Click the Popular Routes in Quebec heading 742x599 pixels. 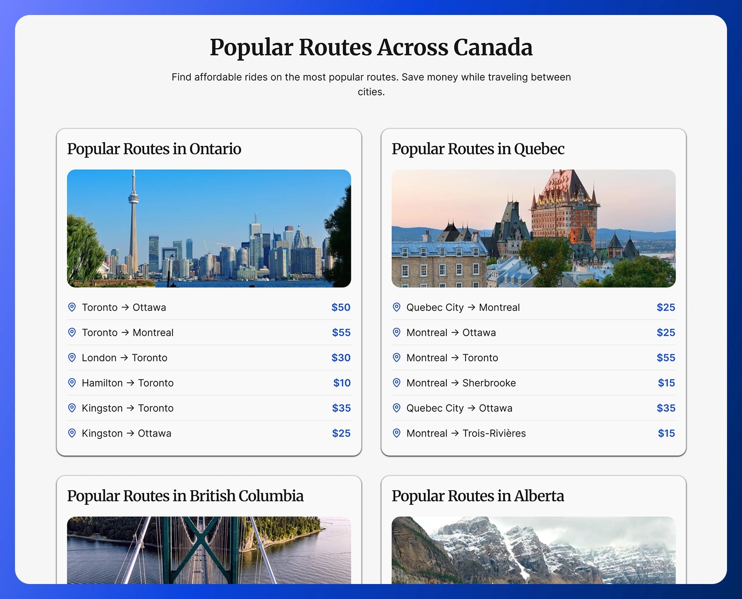click(478, 149)
